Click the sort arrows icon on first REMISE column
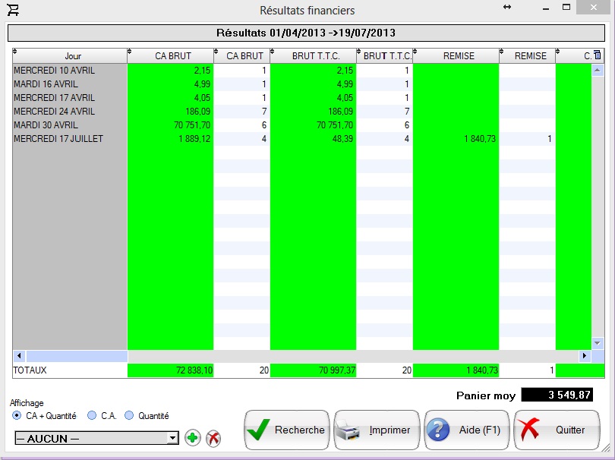The image size is (615, 460). (x=417, y=52)
